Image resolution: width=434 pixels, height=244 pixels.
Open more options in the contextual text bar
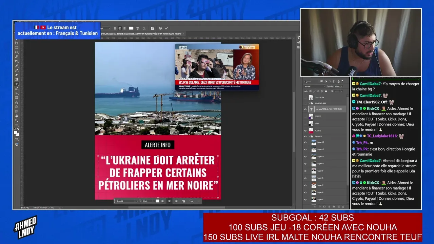pyautogui.click(x=199, y=201)
